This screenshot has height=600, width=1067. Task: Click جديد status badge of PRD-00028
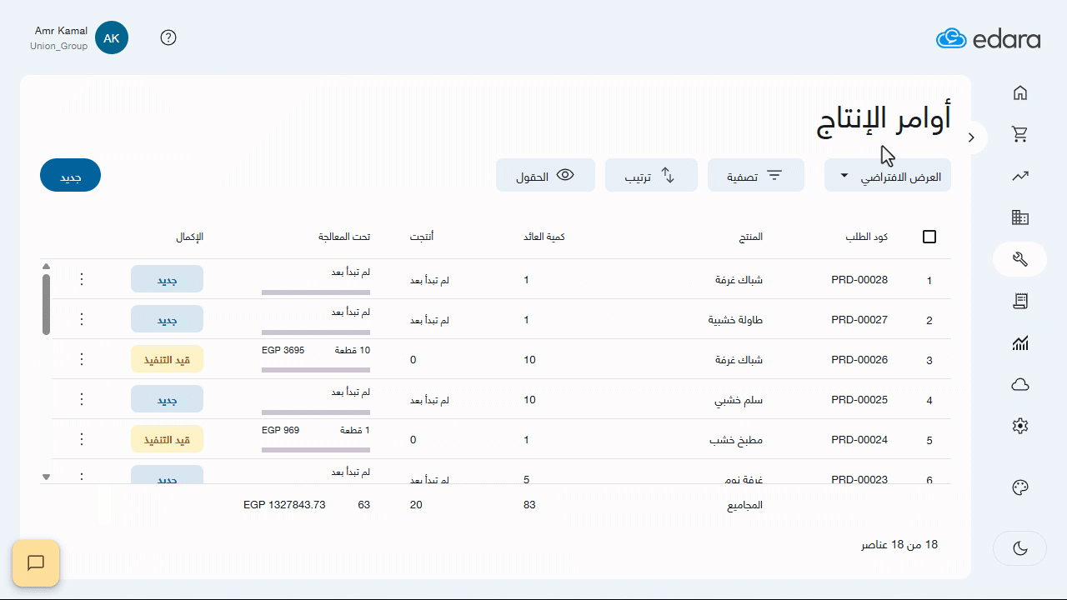point(167,279)
